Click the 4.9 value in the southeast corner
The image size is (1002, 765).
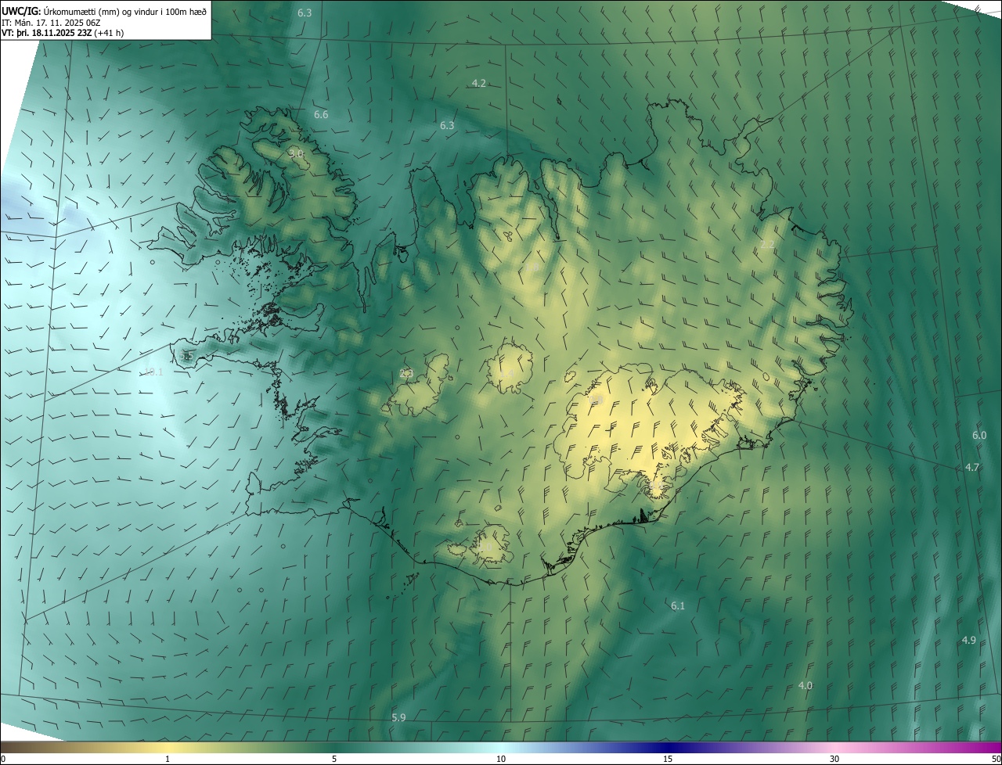968,641
